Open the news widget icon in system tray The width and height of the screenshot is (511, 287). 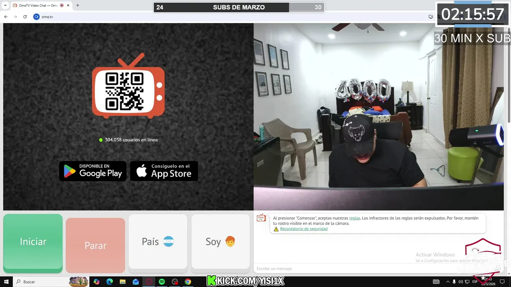[436, 282]
